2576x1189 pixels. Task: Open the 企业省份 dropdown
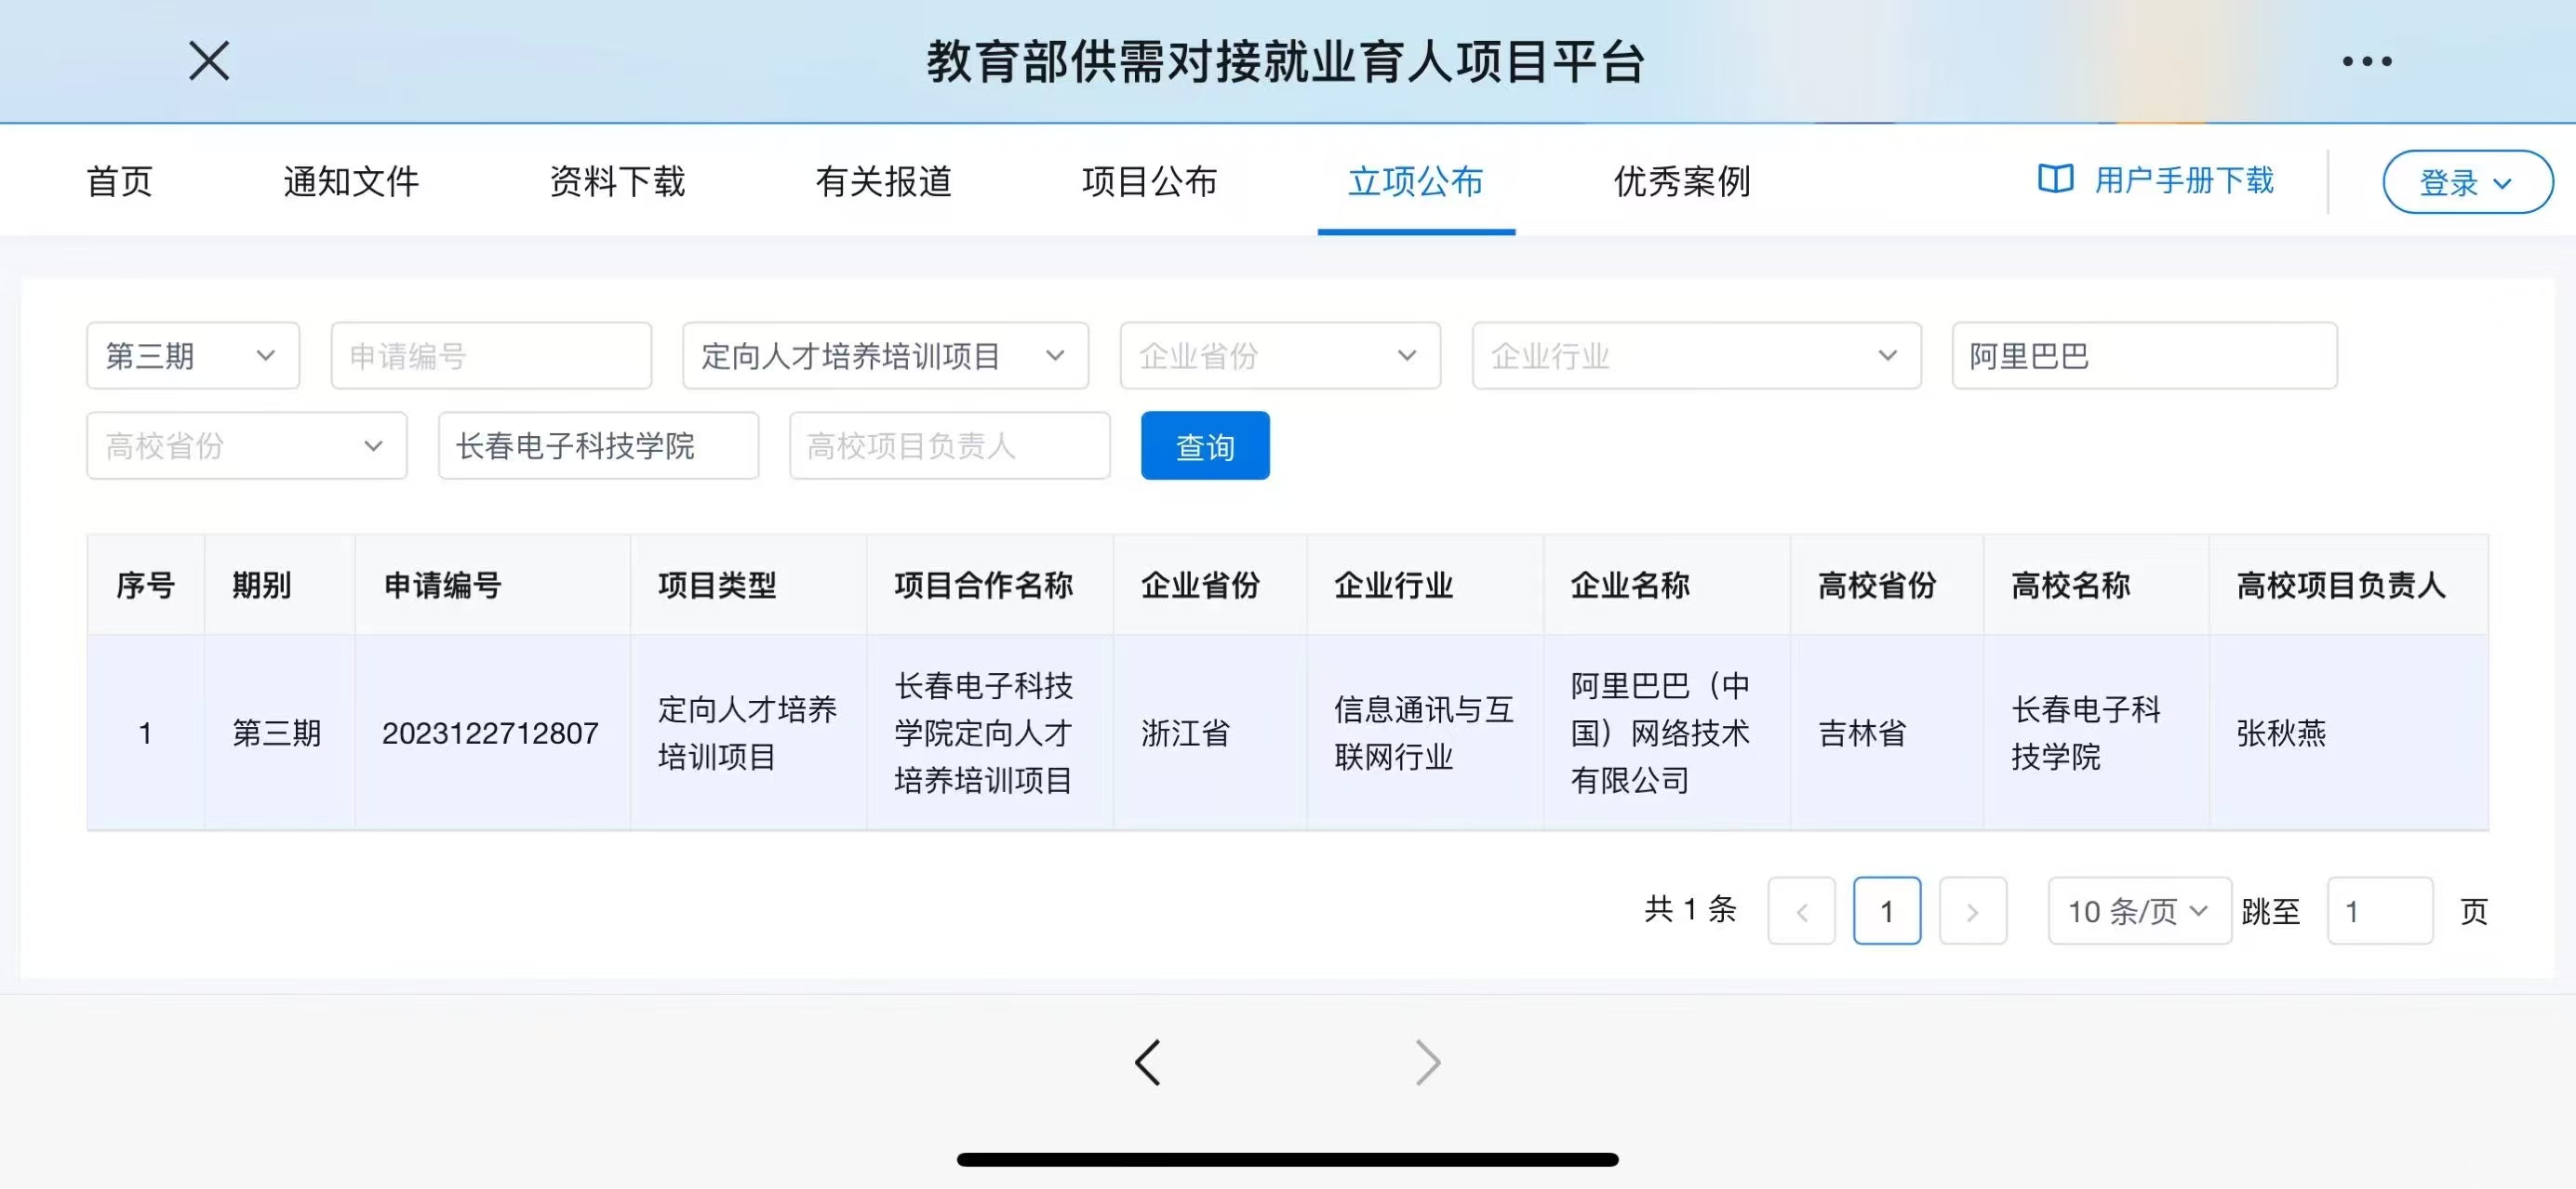pos(1280,356)
